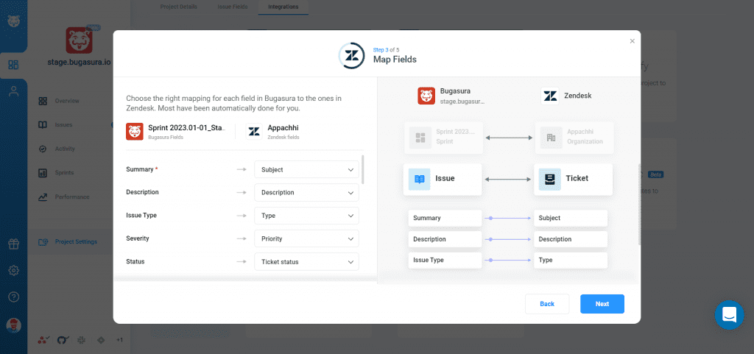Click the greyed Sprint card icon

420,138
